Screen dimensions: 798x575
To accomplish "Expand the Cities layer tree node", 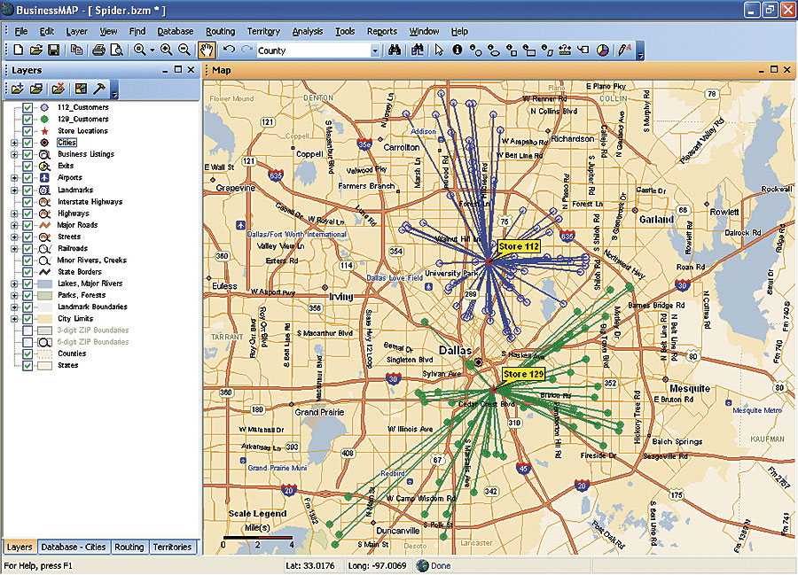I will (x=14, y=143).
